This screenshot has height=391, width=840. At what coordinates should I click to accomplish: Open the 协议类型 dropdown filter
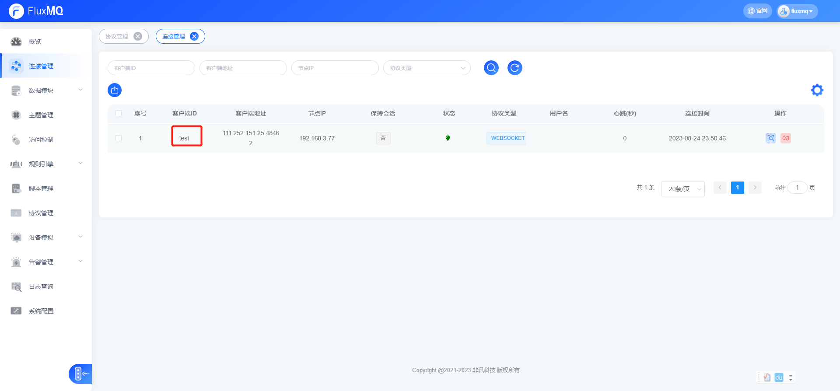click(427, 68)
